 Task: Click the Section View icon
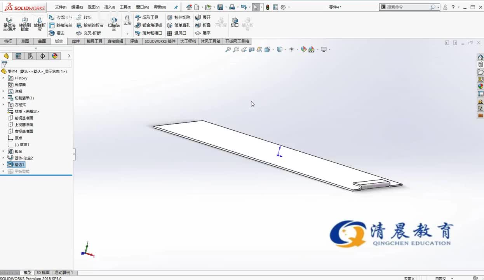pos(252,49)
